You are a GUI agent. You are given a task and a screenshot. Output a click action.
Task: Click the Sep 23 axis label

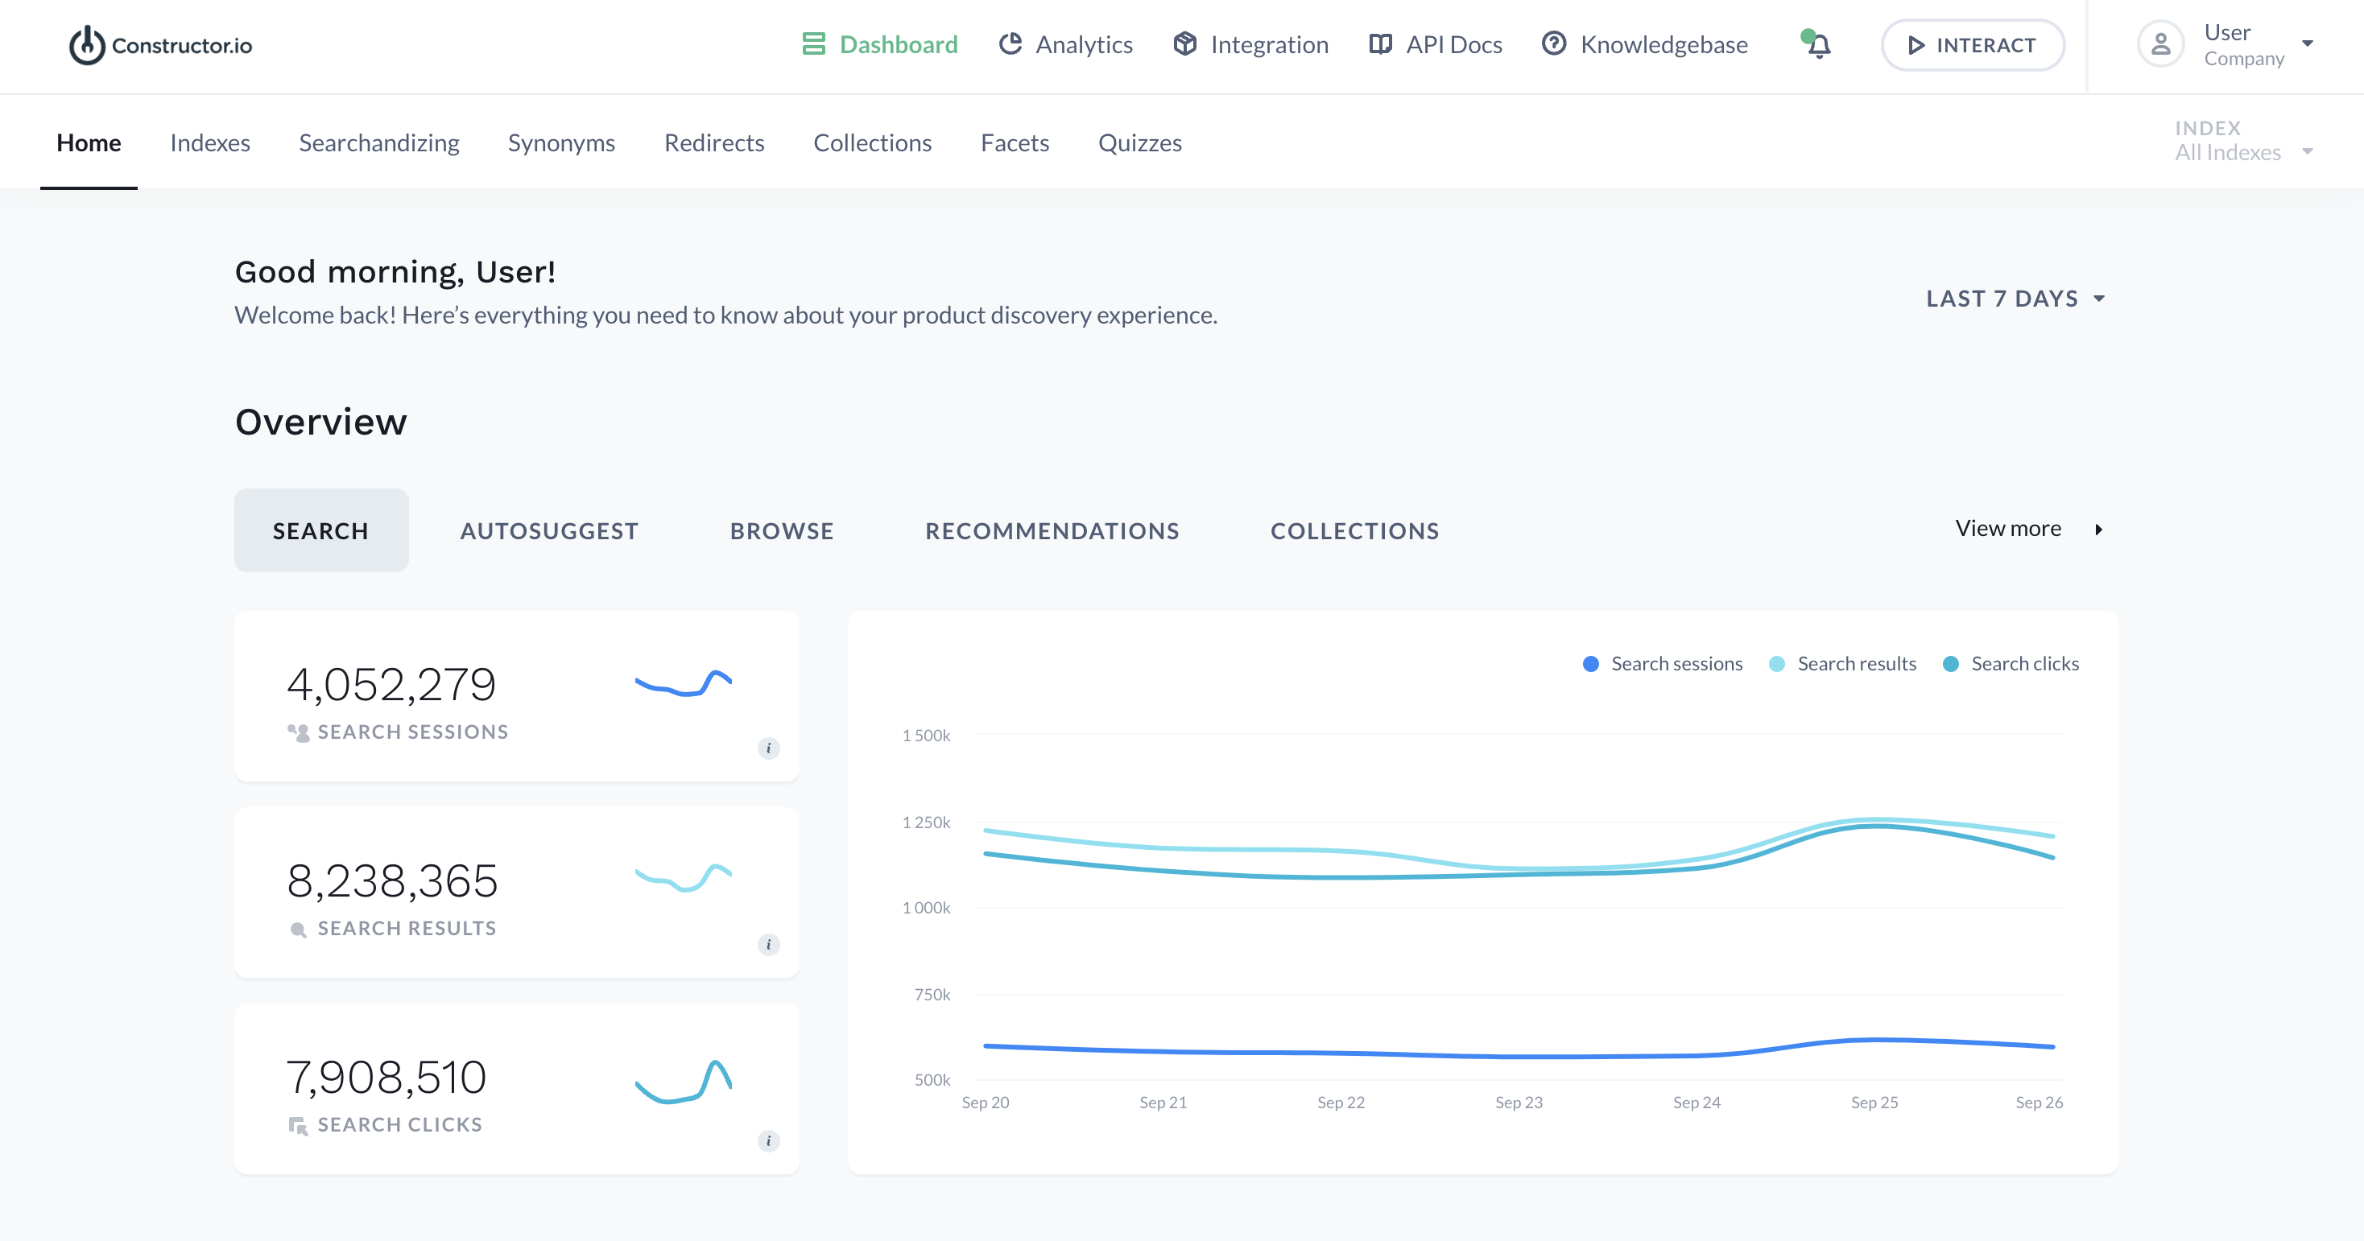pyautogui.click(x=1519, y=1102)
